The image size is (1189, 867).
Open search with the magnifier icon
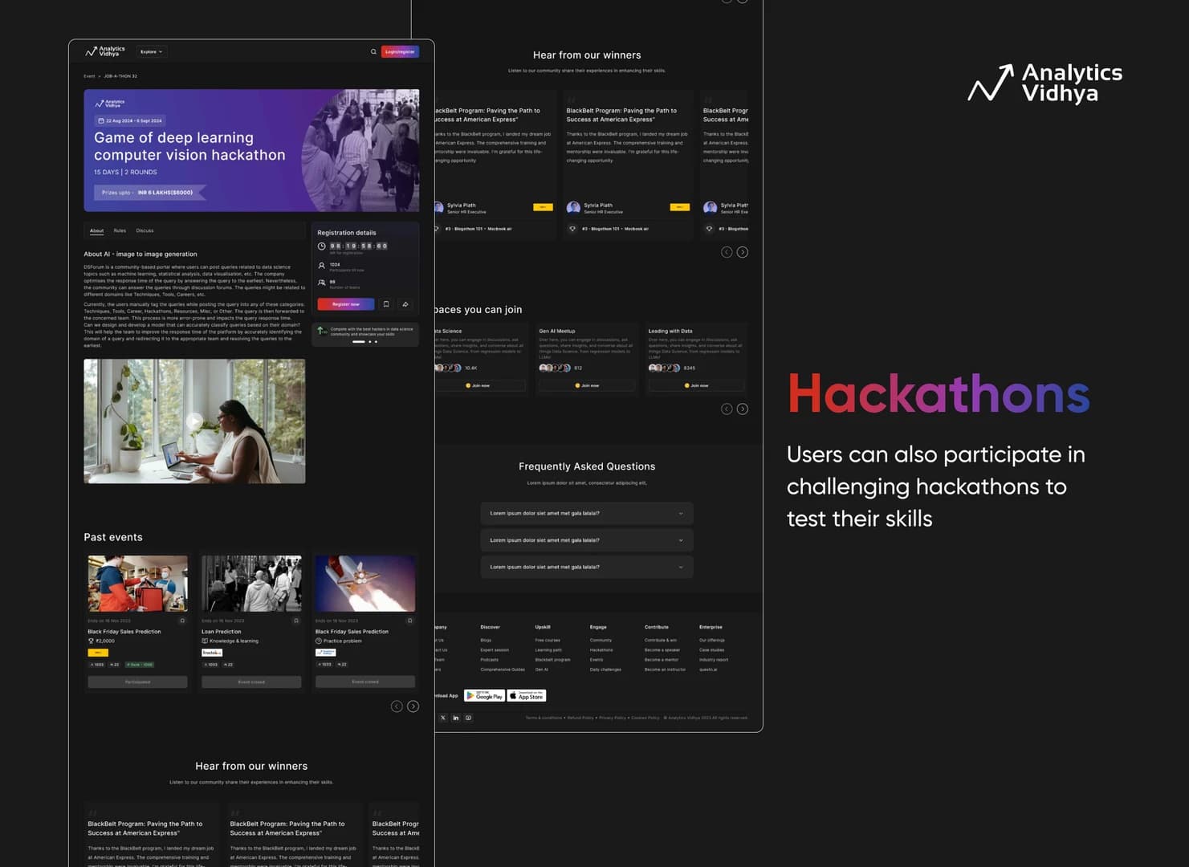pos(373,51)
